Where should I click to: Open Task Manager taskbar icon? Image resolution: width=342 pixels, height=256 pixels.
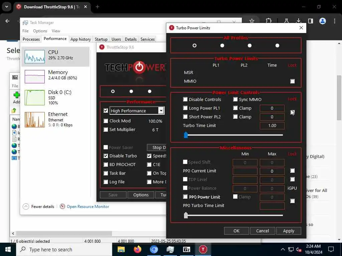click(x=170, y=249)
